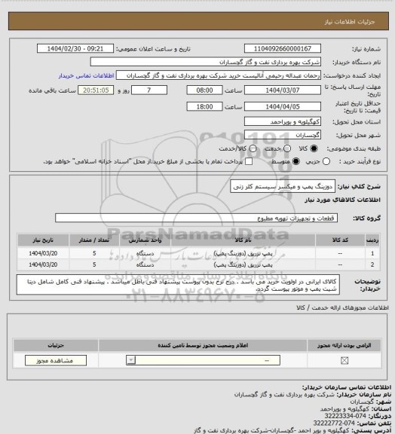Click the جزئیات اطلاعات نیاز page header
Viewport: 395px width, 434px height.
350,22
